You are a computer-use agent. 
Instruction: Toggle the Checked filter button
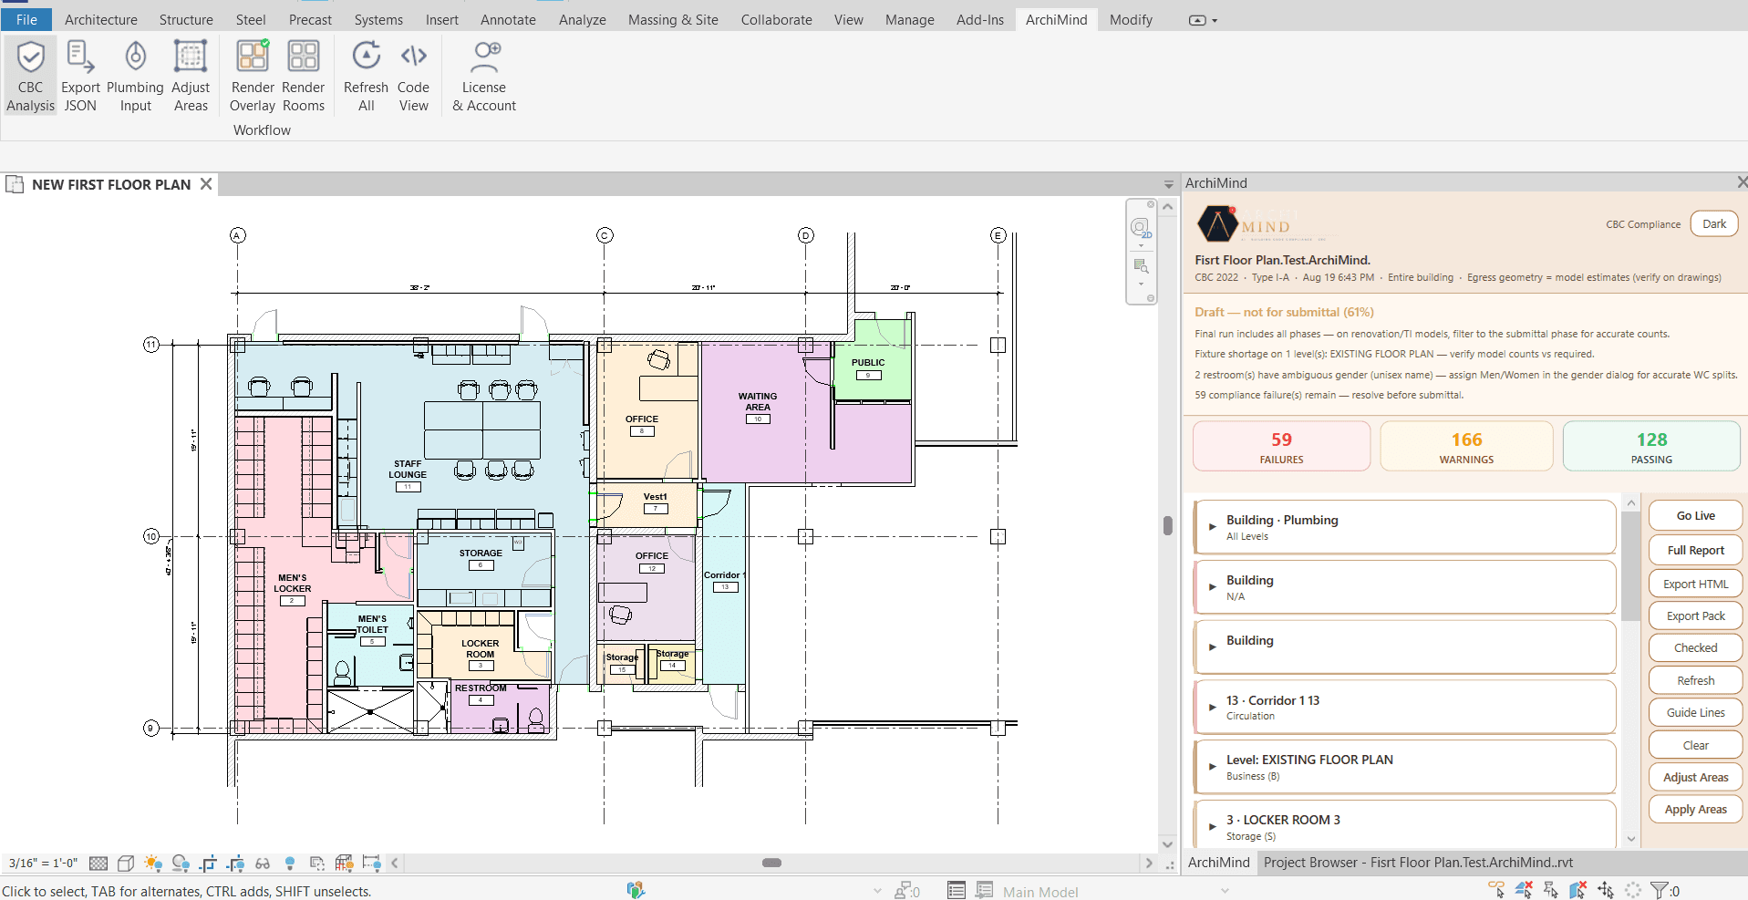tap(1695, 647)
